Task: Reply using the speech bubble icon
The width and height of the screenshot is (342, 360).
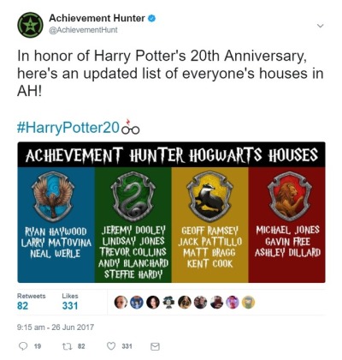Action: [23, 346]
